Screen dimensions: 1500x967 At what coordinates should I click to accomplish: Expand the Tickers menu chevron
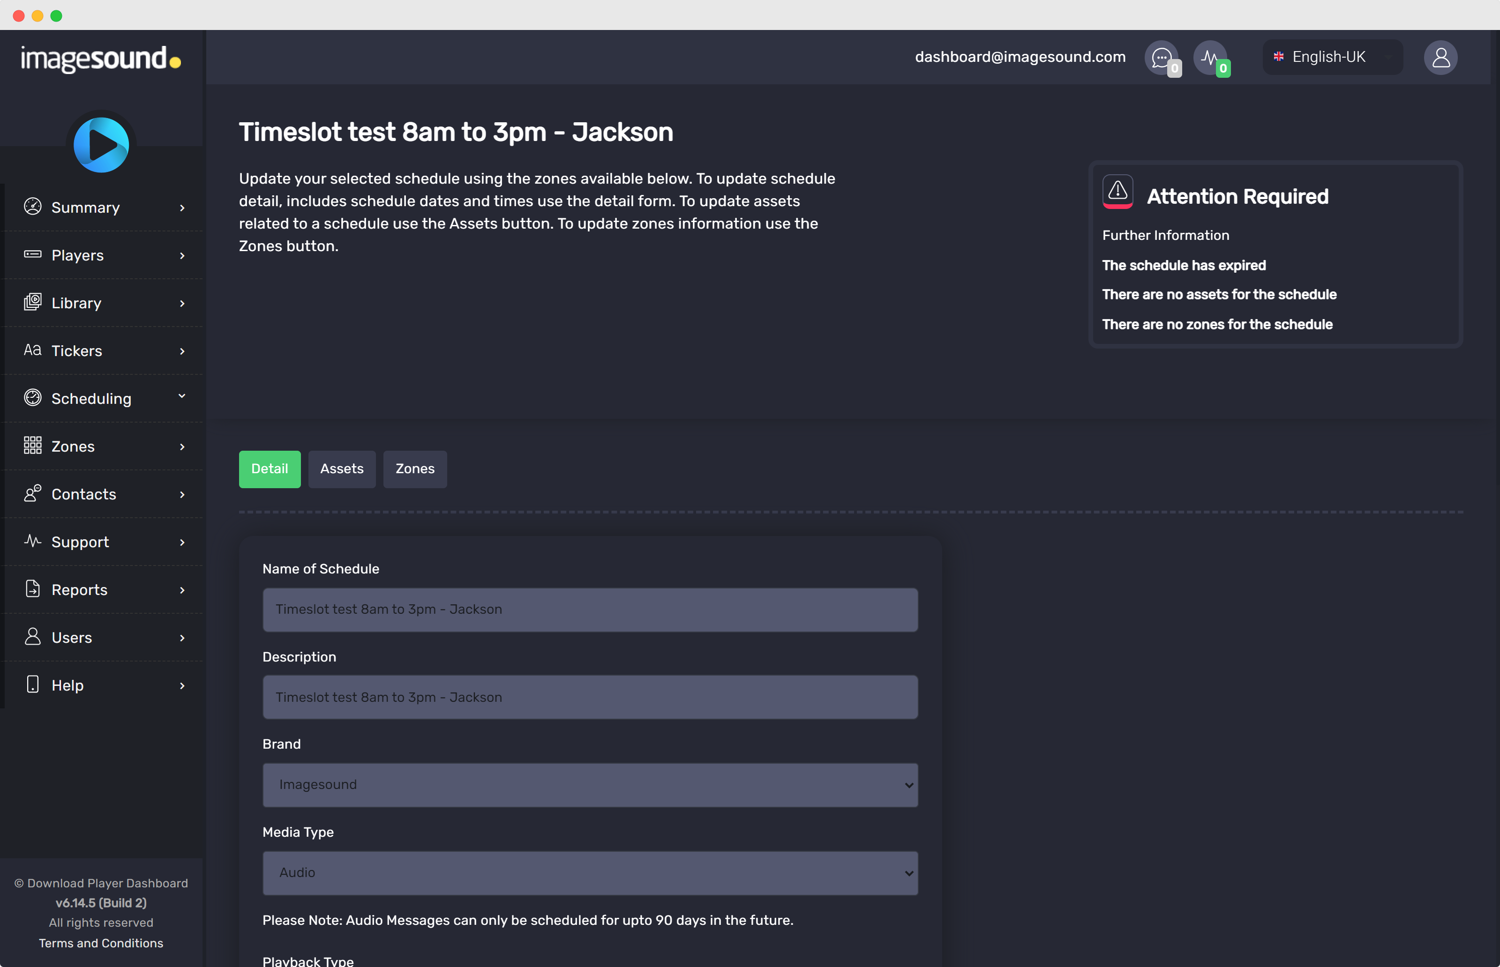(x=182, y=351)
